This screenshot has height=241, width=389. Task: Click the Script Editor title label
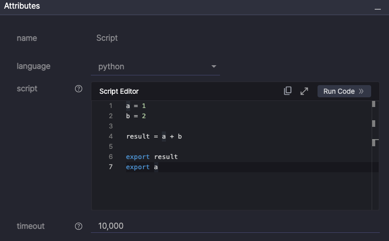tap(119, 91)
